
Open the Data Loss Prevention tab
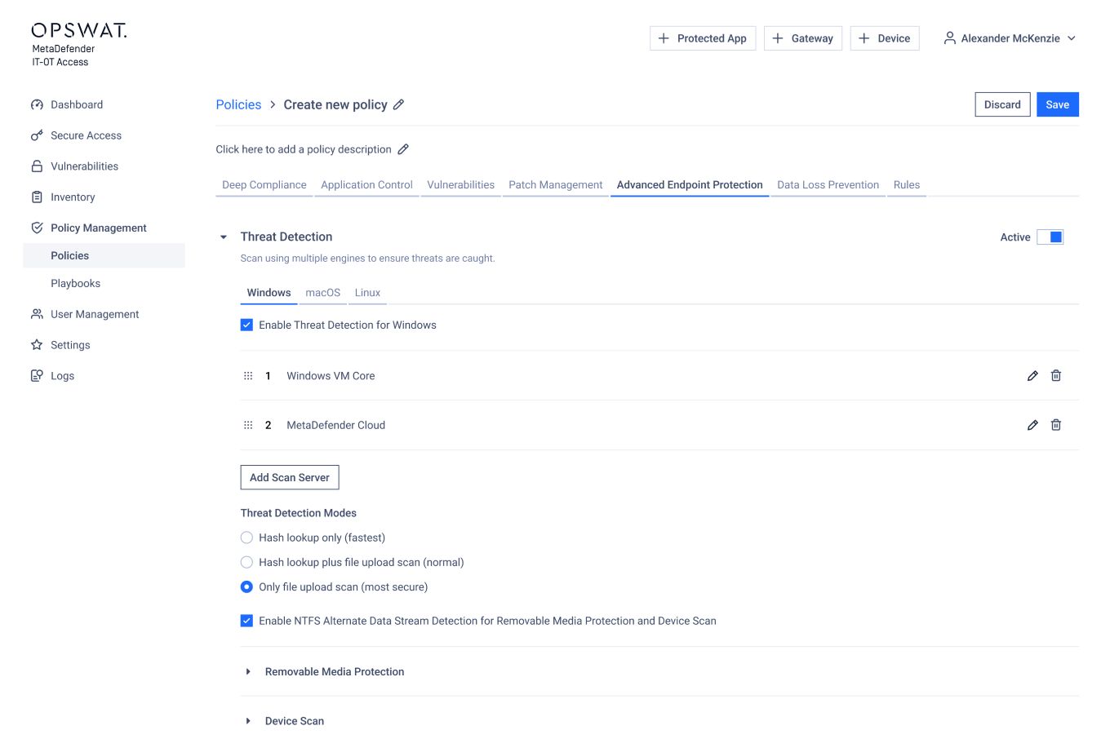click(x=828, y=185)
